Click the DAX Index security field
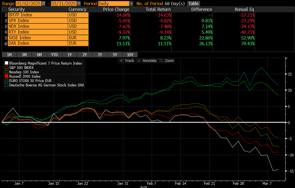The width and height of the screenshot is (295, 188). point(38,43)
